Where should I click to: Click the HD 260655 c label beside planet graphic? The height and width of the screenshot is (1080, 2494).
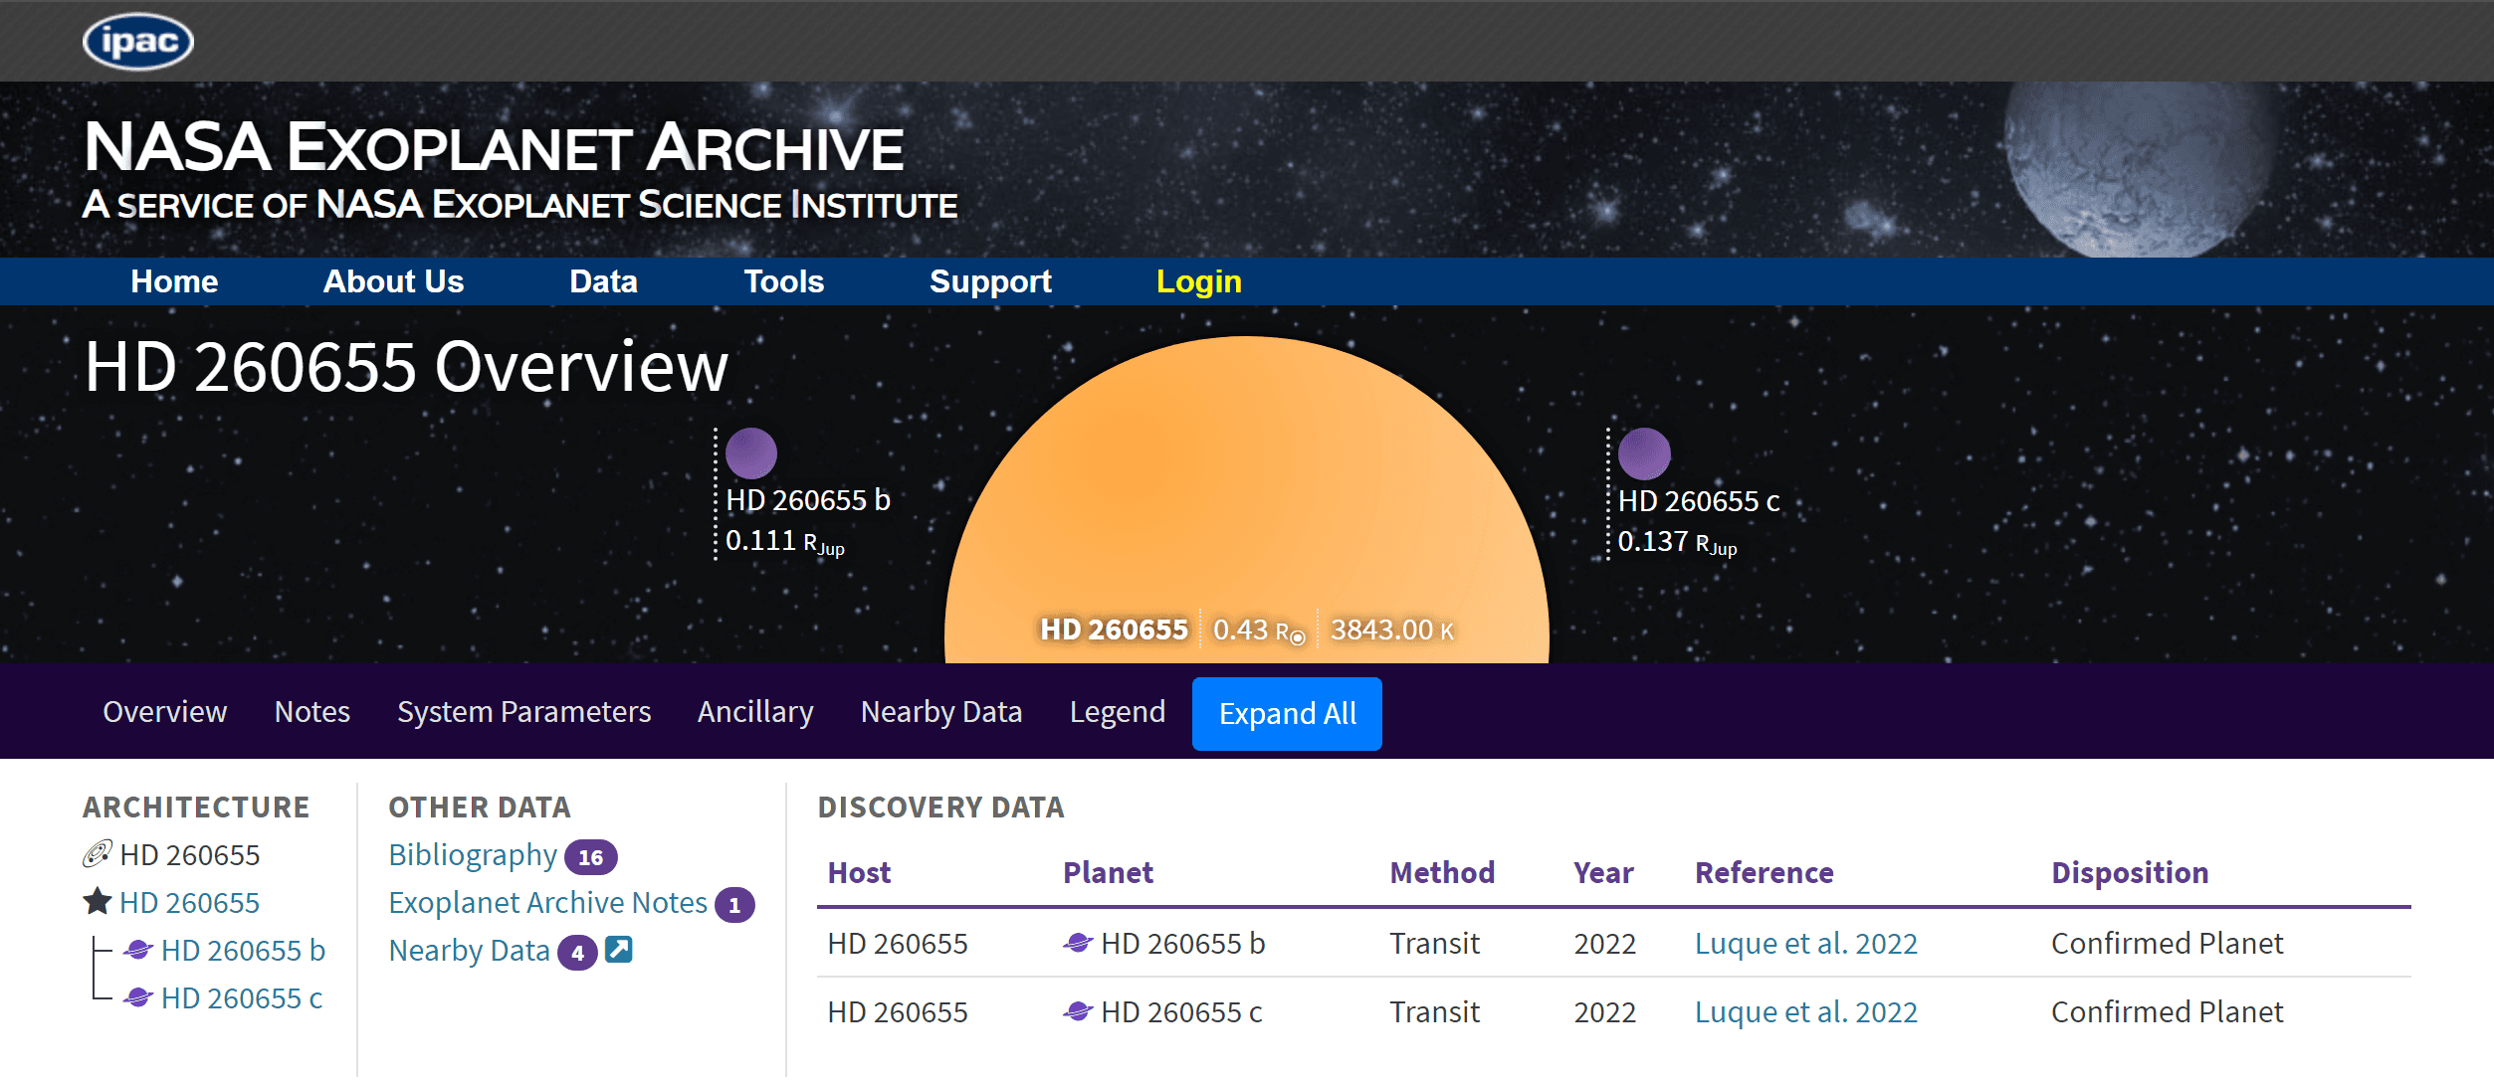pyautogui.click(x=1699, y=500)
